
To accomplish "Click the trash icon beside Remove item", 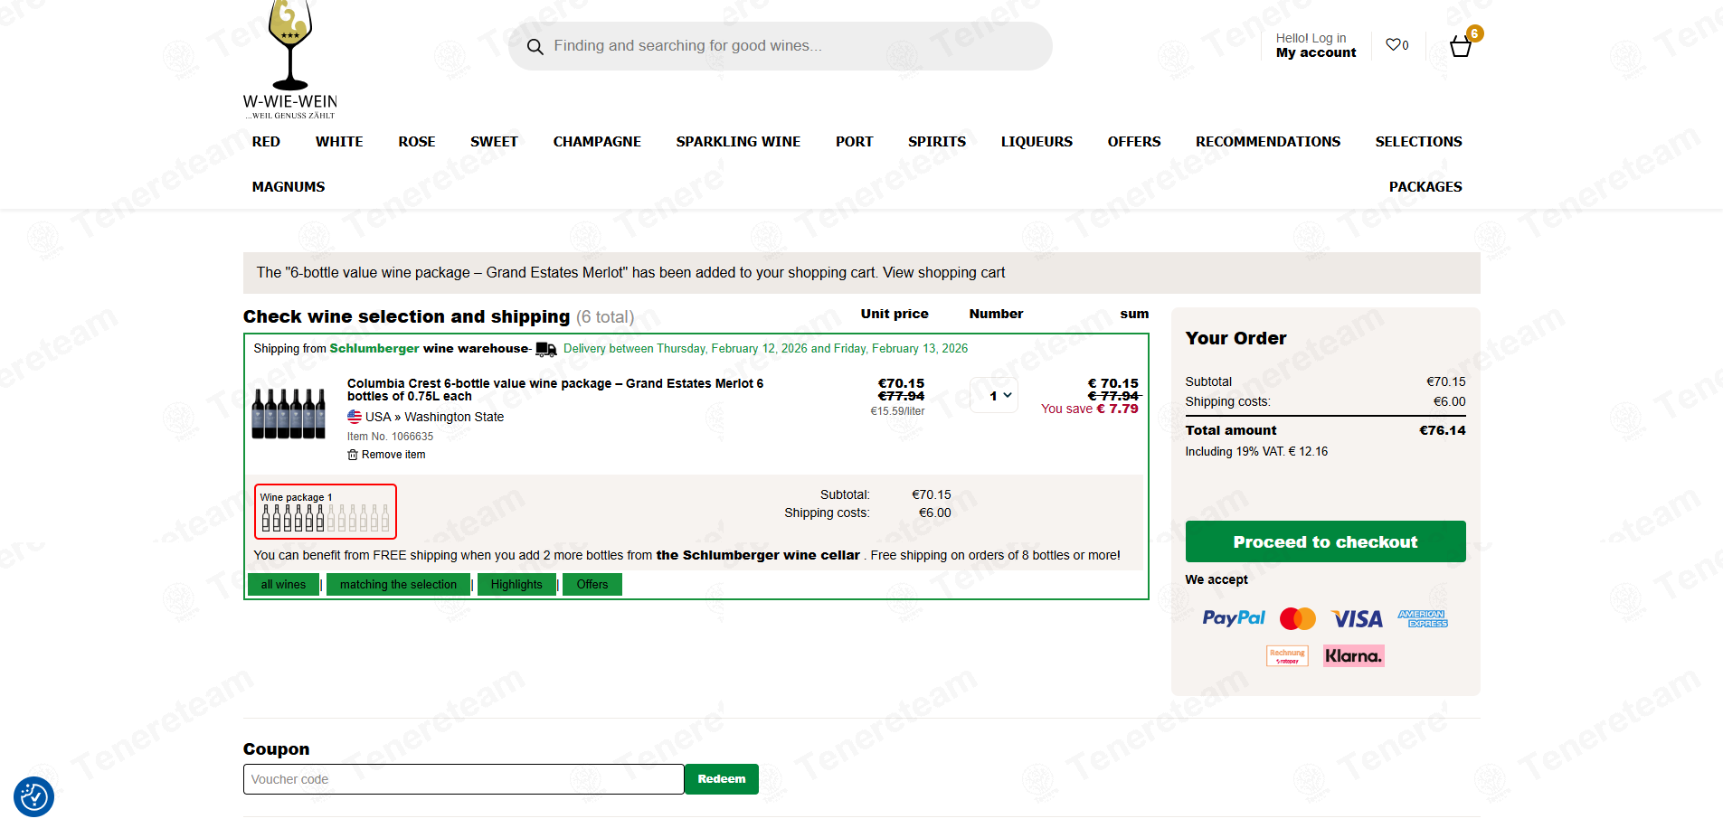I will pos(353,455).
